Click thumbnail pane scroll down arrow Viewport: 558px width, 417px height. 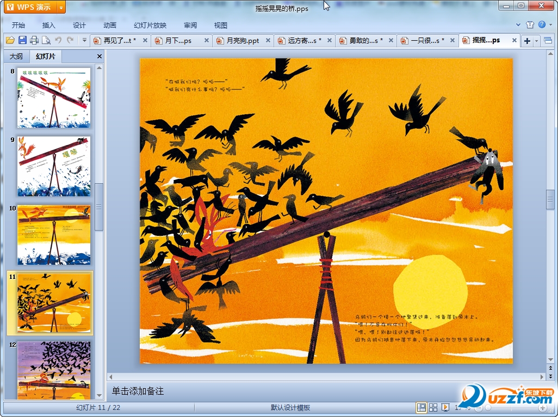[100, 395]
